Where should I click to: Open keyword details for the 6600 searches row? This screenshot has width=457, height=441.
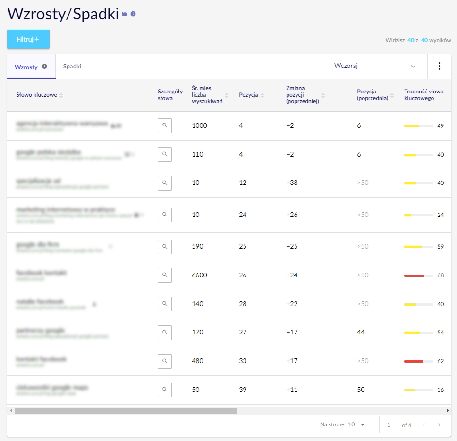[x=165, y=275]
